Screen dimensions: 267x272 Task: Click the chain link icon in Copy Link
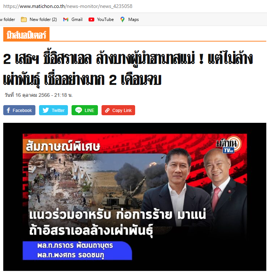click(x=107, y=110)
